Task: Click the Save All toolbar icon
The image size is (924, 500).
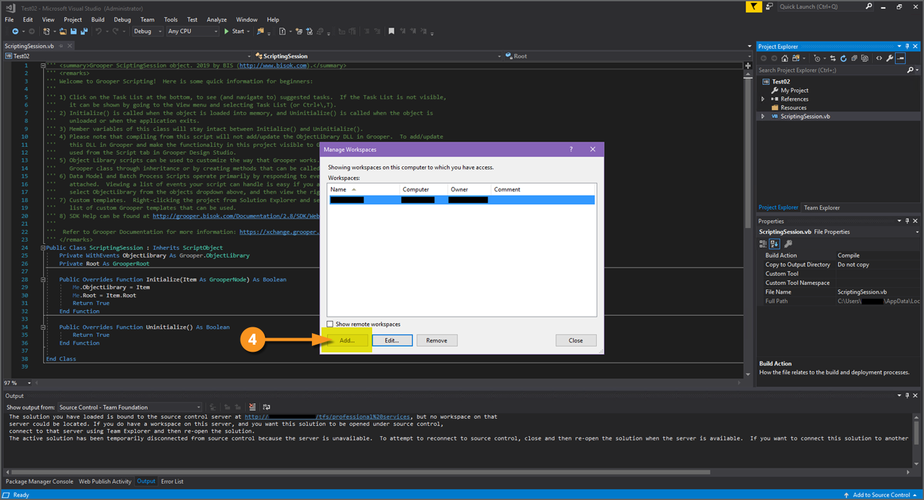Action: point(83,31)
